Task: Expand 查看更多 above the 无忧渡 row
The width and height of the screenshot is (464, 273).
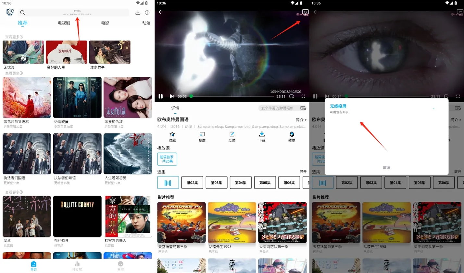Action: coord(14,37)
